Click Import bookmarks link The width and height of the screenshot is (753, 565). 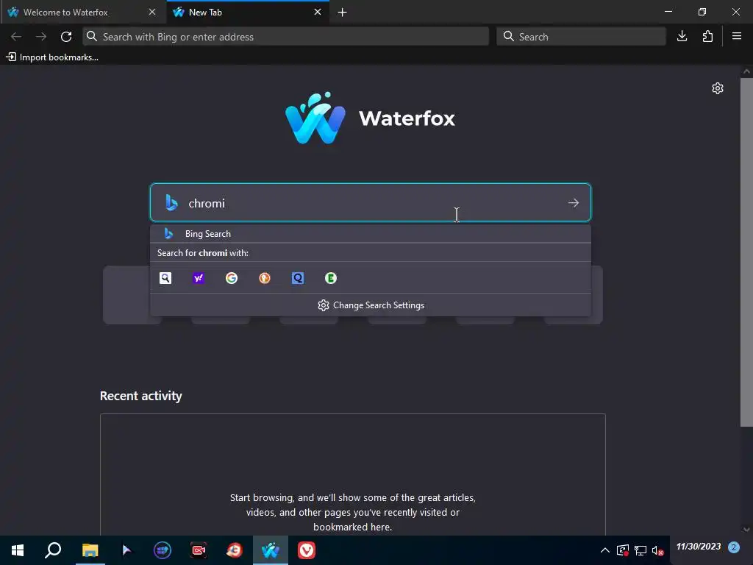pos(52,57)
